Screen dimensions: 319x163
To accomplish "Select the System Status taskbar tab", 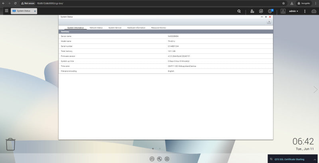I will click(x=24, y=11).
